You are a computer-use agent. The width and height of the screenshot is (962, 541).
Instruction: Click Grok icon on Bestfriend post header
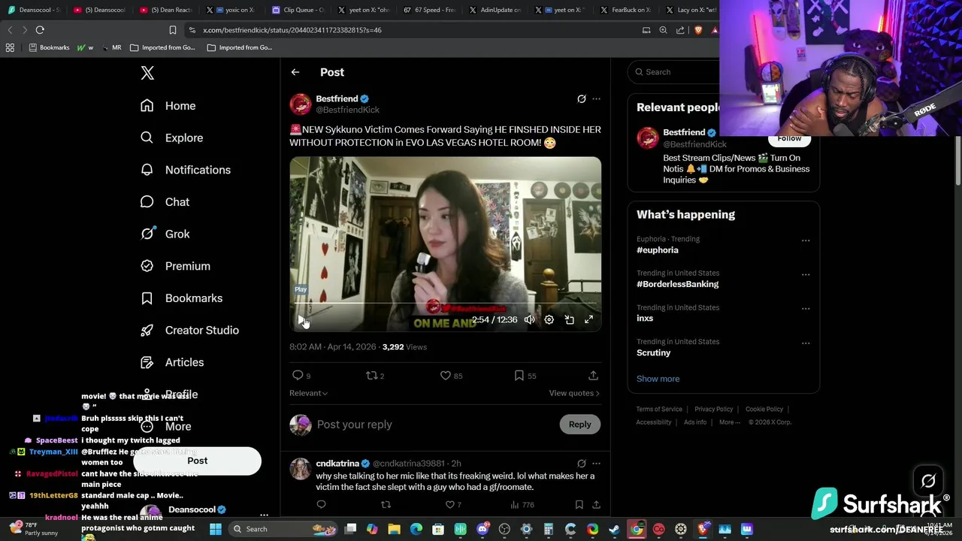[581, 99]
